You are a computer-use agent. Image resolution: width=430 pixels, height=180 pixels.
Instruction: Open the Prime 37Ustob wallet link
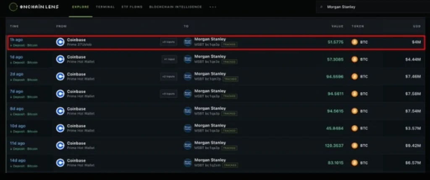79,44
